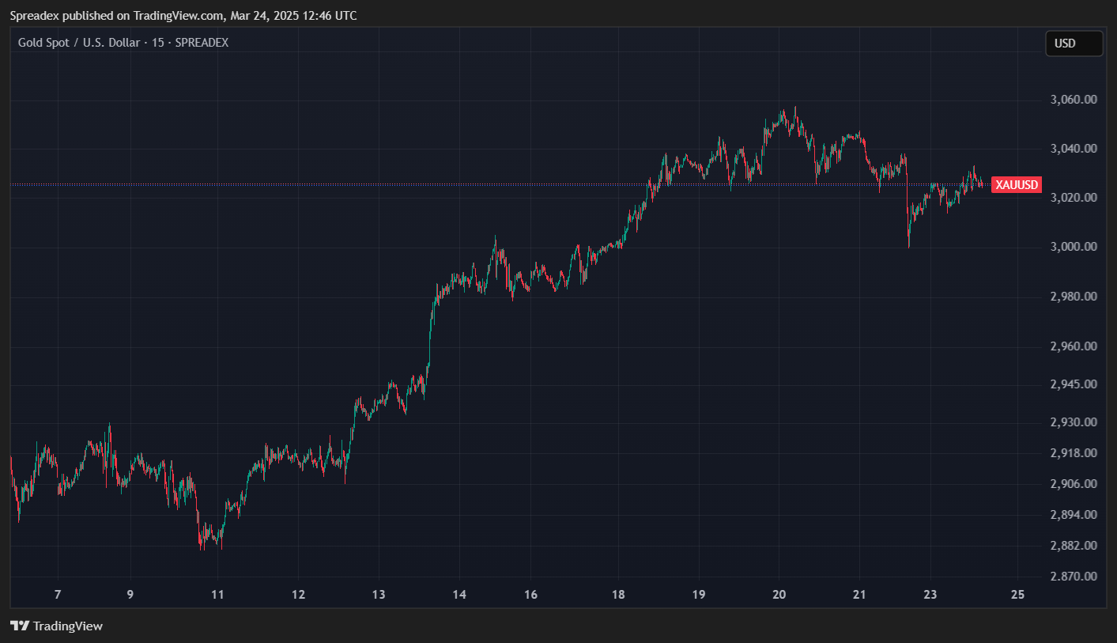Click the 2,870.00 price axis label
The width and height of the screenshot is (1117, 643).
coord(1074,577)
